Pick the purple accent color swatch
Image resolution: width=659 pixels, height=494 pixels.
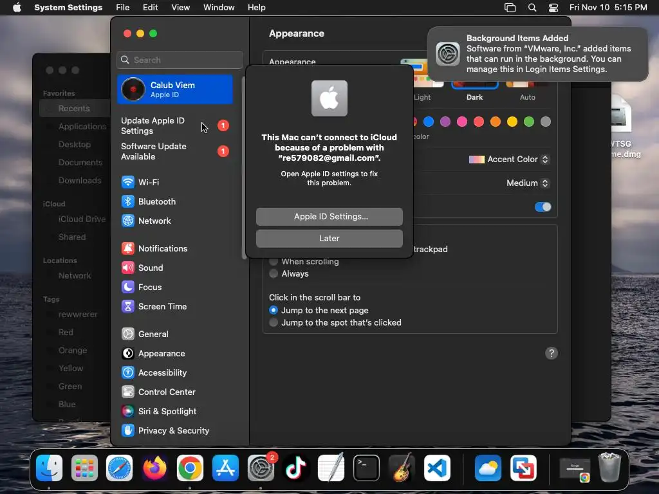[445, 122]
